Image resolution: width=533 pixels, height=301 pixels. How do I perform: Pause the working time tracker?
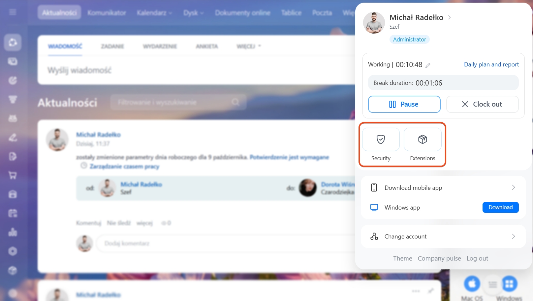point(404,104)
